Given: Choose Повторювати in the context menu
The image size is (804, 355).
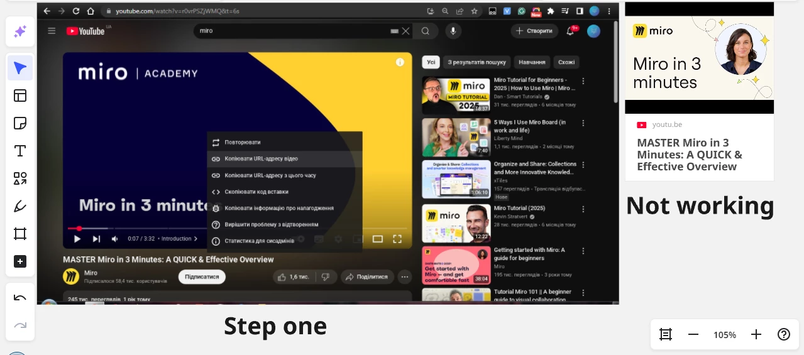Looking at the screenshot, I should coord(285,142).
